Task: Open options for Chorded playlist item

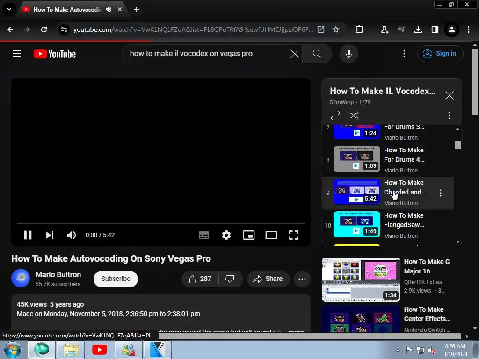Action: tap(440, 193)
